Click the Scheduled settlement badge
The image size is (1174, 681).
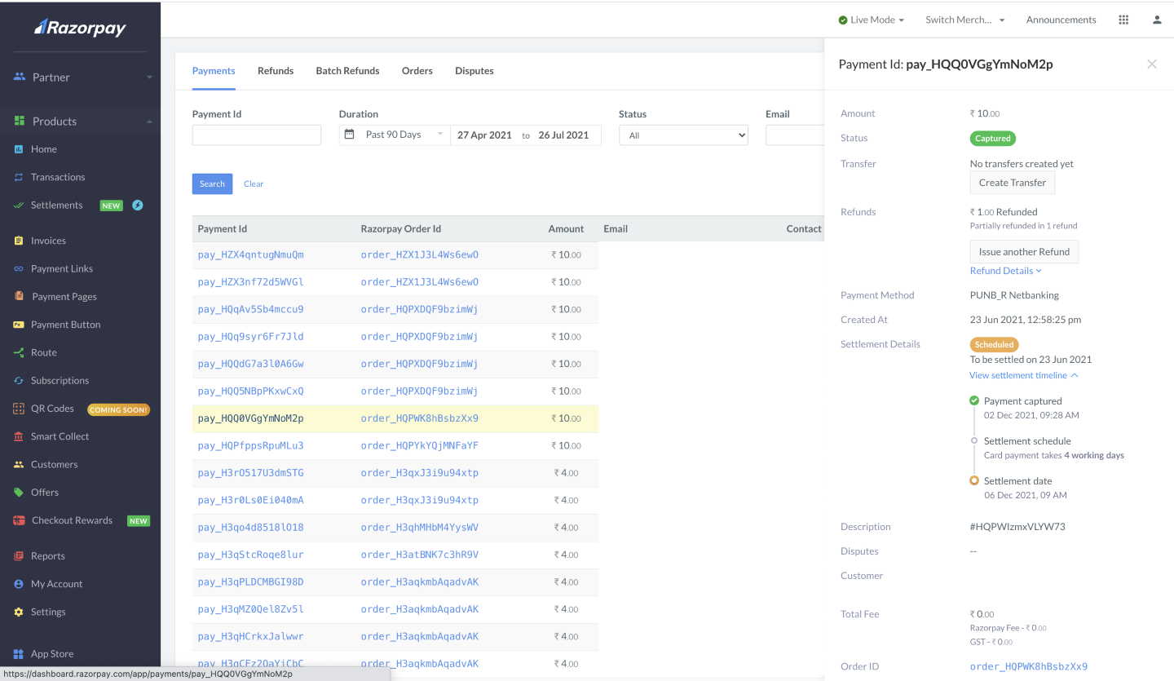tap(994, 344)
